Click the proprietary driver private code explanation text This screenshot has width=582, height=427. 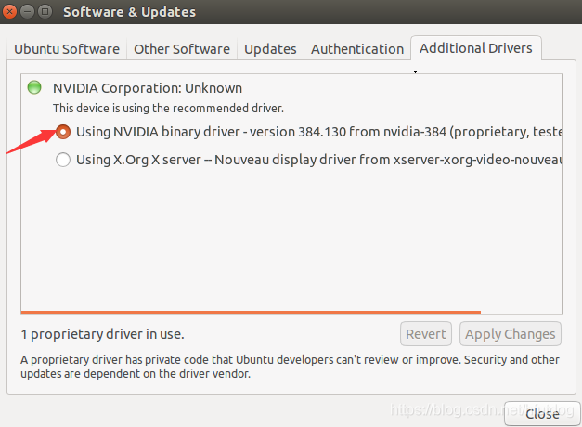(x=290, y=367)
